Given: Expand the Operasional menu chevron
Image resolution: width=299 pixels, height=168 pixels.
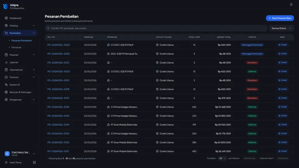Looking at the screenshot, I should (x=34, y=70).
